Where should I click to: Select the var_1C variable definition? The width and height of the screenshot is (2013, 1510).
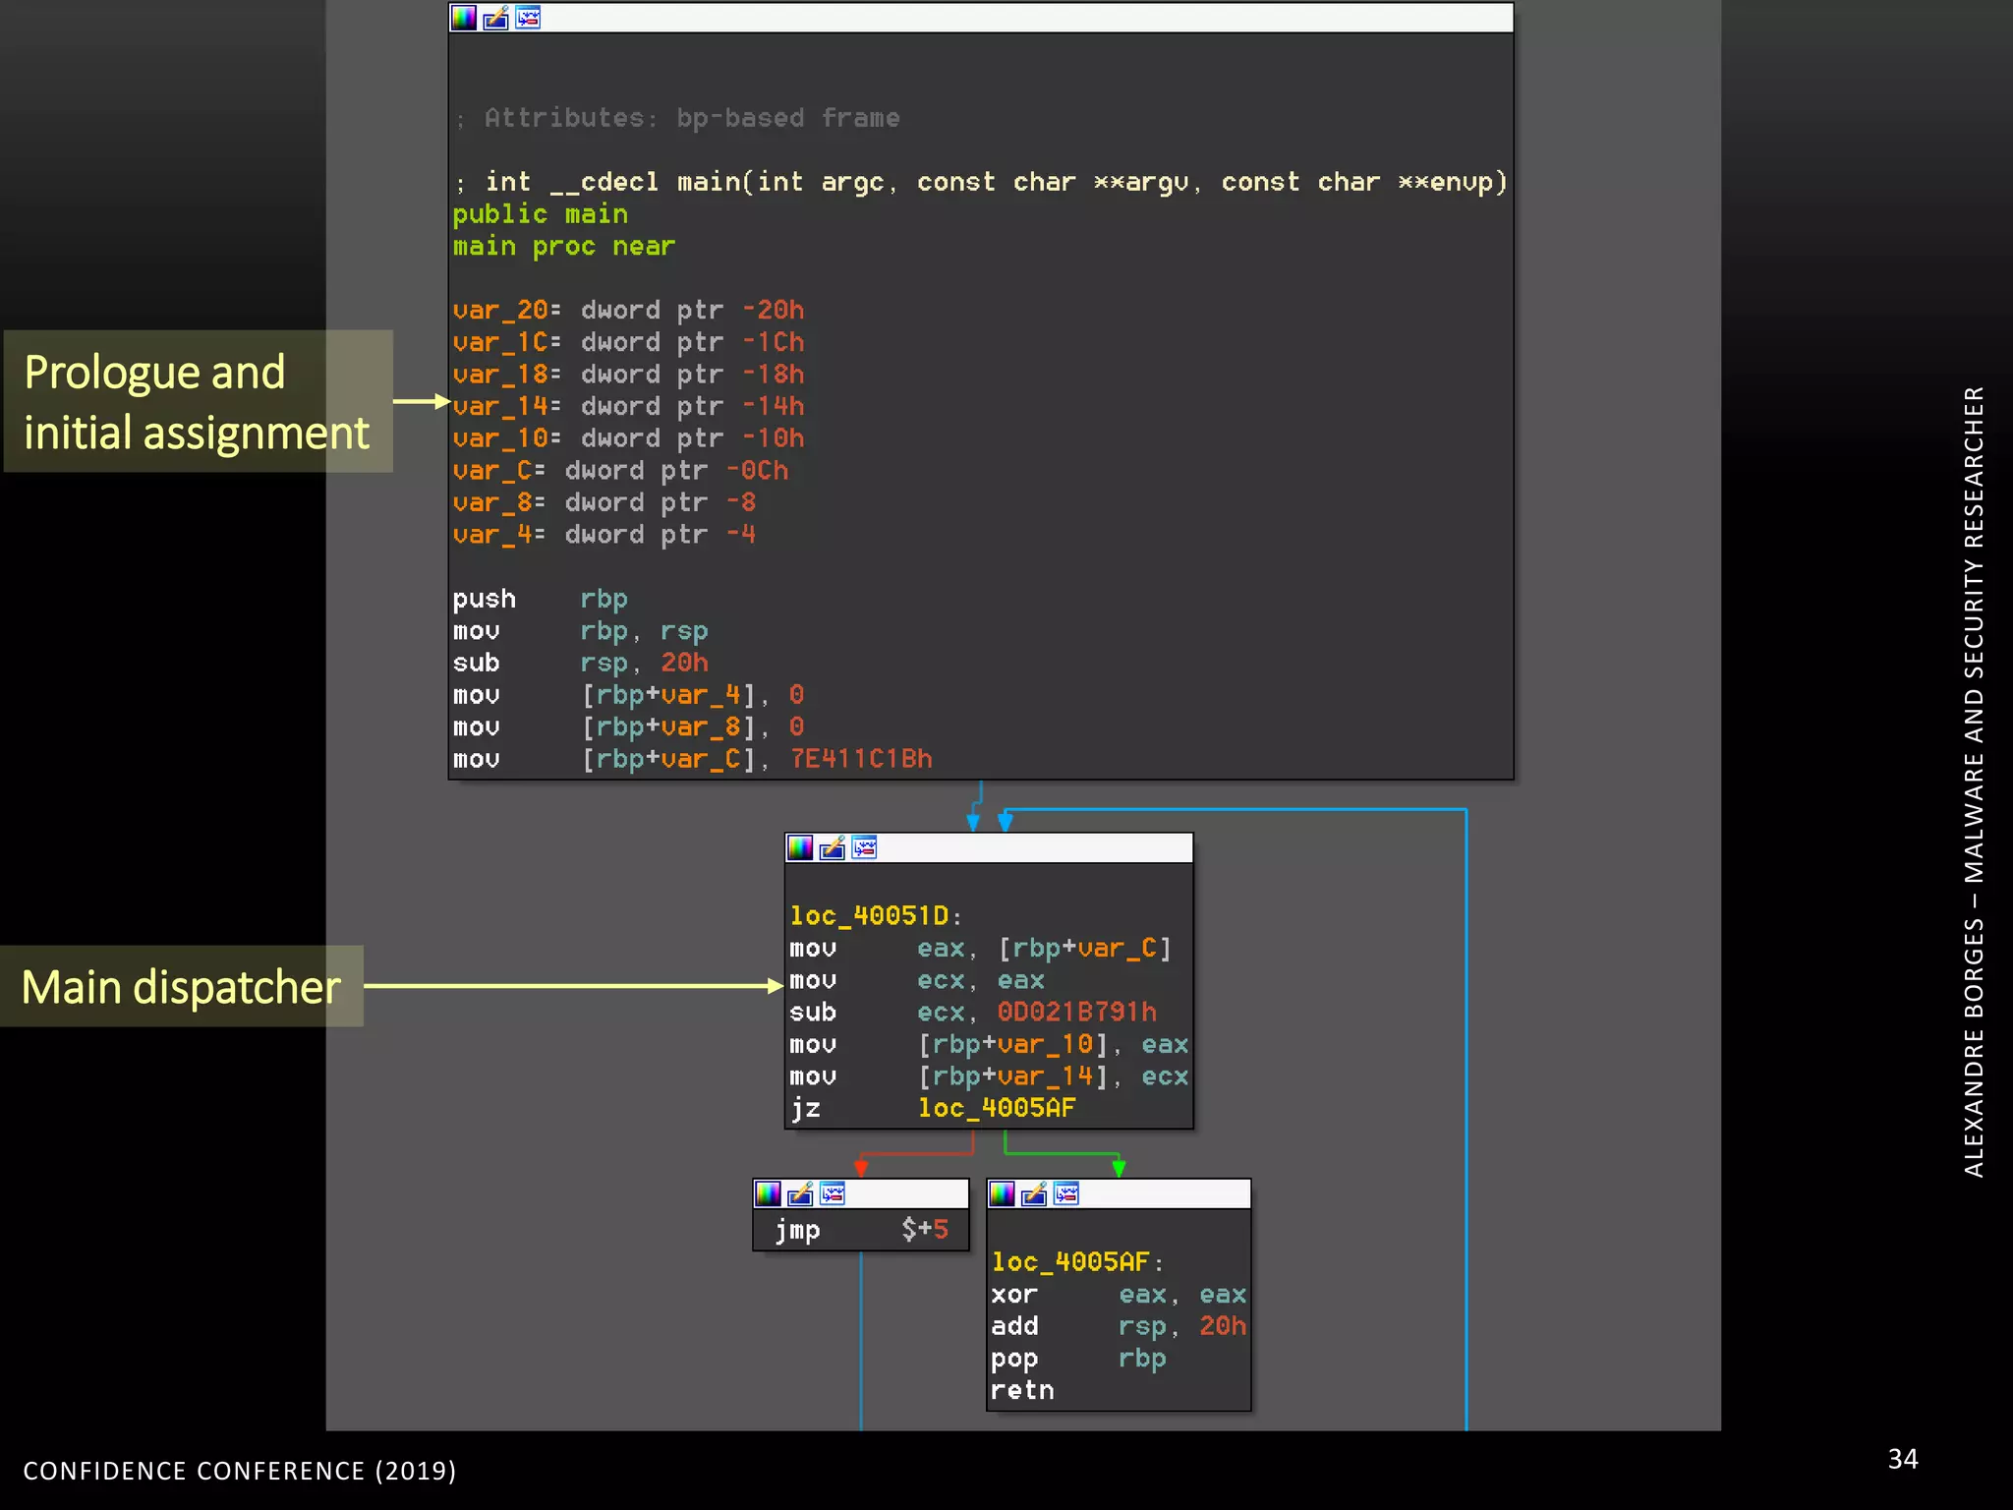629,343
